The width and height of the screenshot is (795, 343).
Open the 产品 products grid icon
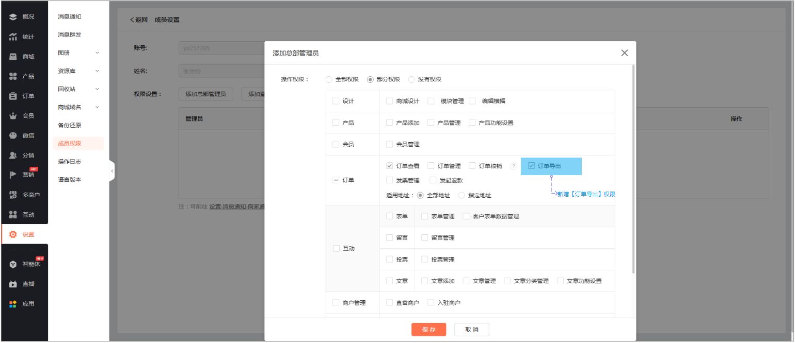[x=13, y=76]
